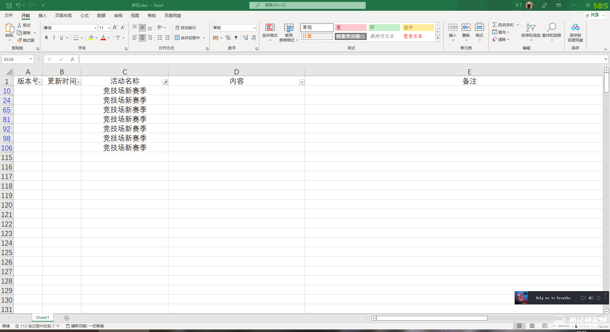Screen dimensions: 610x332
Task: Click the Name Box showing D119
Action: click(x=16, y=59)
